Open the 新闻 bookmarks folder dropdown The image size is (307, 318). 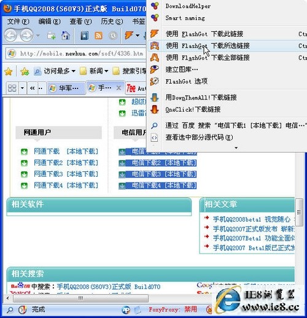tap(94, 71)
